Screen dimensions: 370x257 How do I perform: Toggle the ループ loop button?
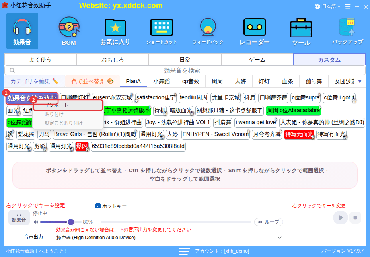[x=269, y=222]
